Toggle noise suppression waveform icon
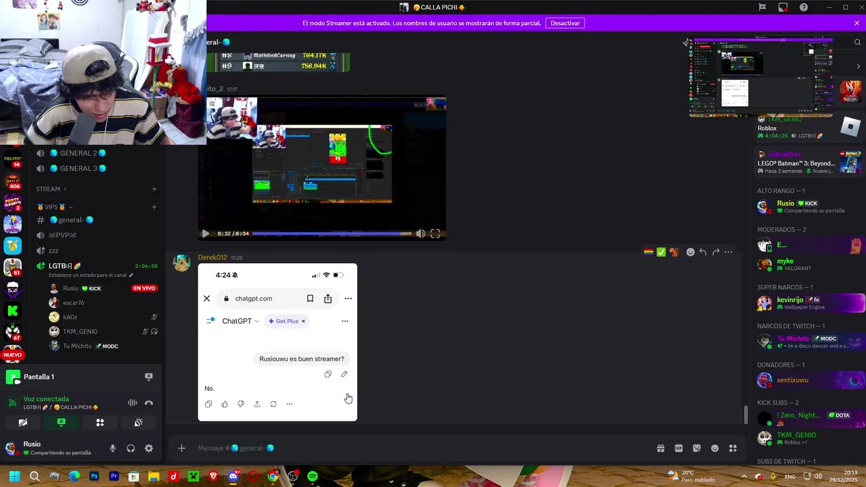The height and width of the screenshot is (487, 866). [133, 403]
